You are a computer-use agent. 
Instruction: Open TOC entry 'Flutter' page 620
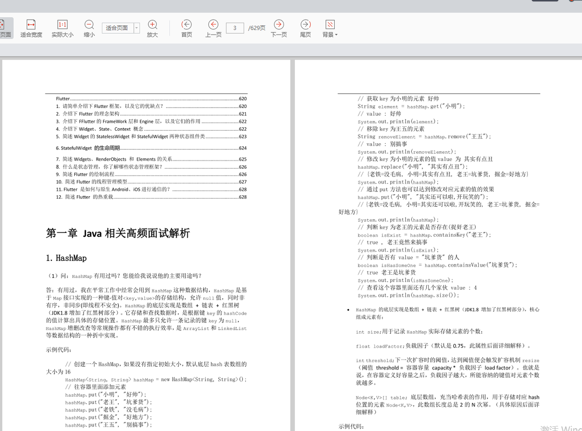[x=151, y=99]
